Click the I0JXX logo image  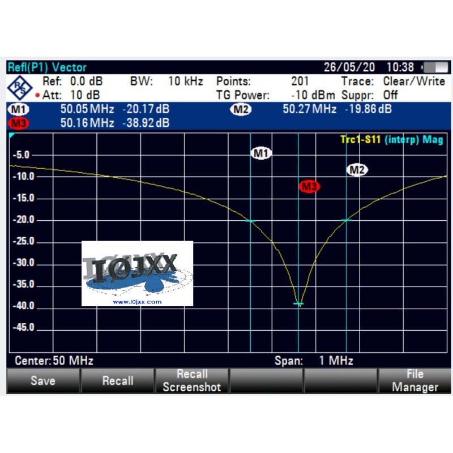pyautogui.click(x=137, y=273)
